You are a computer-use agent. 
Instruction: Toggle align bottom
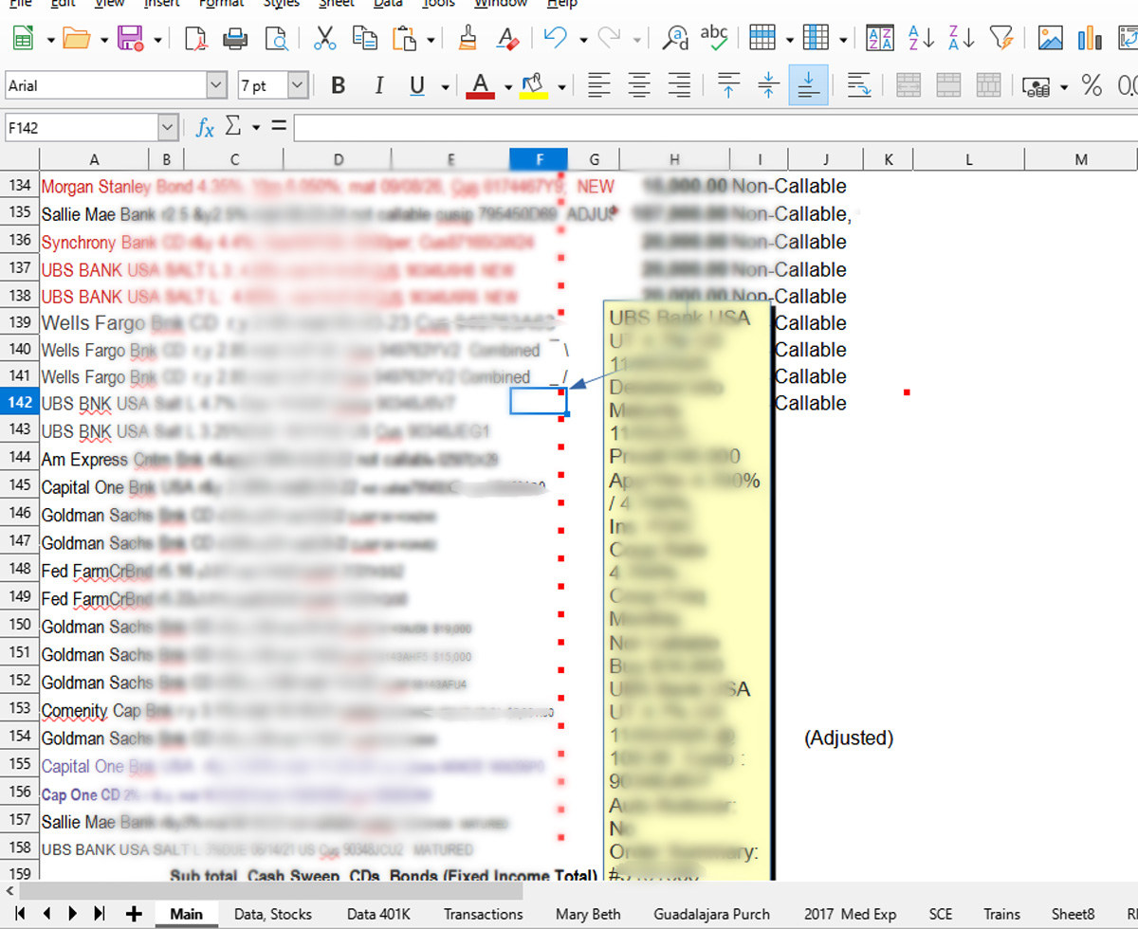tap(808, 85)
